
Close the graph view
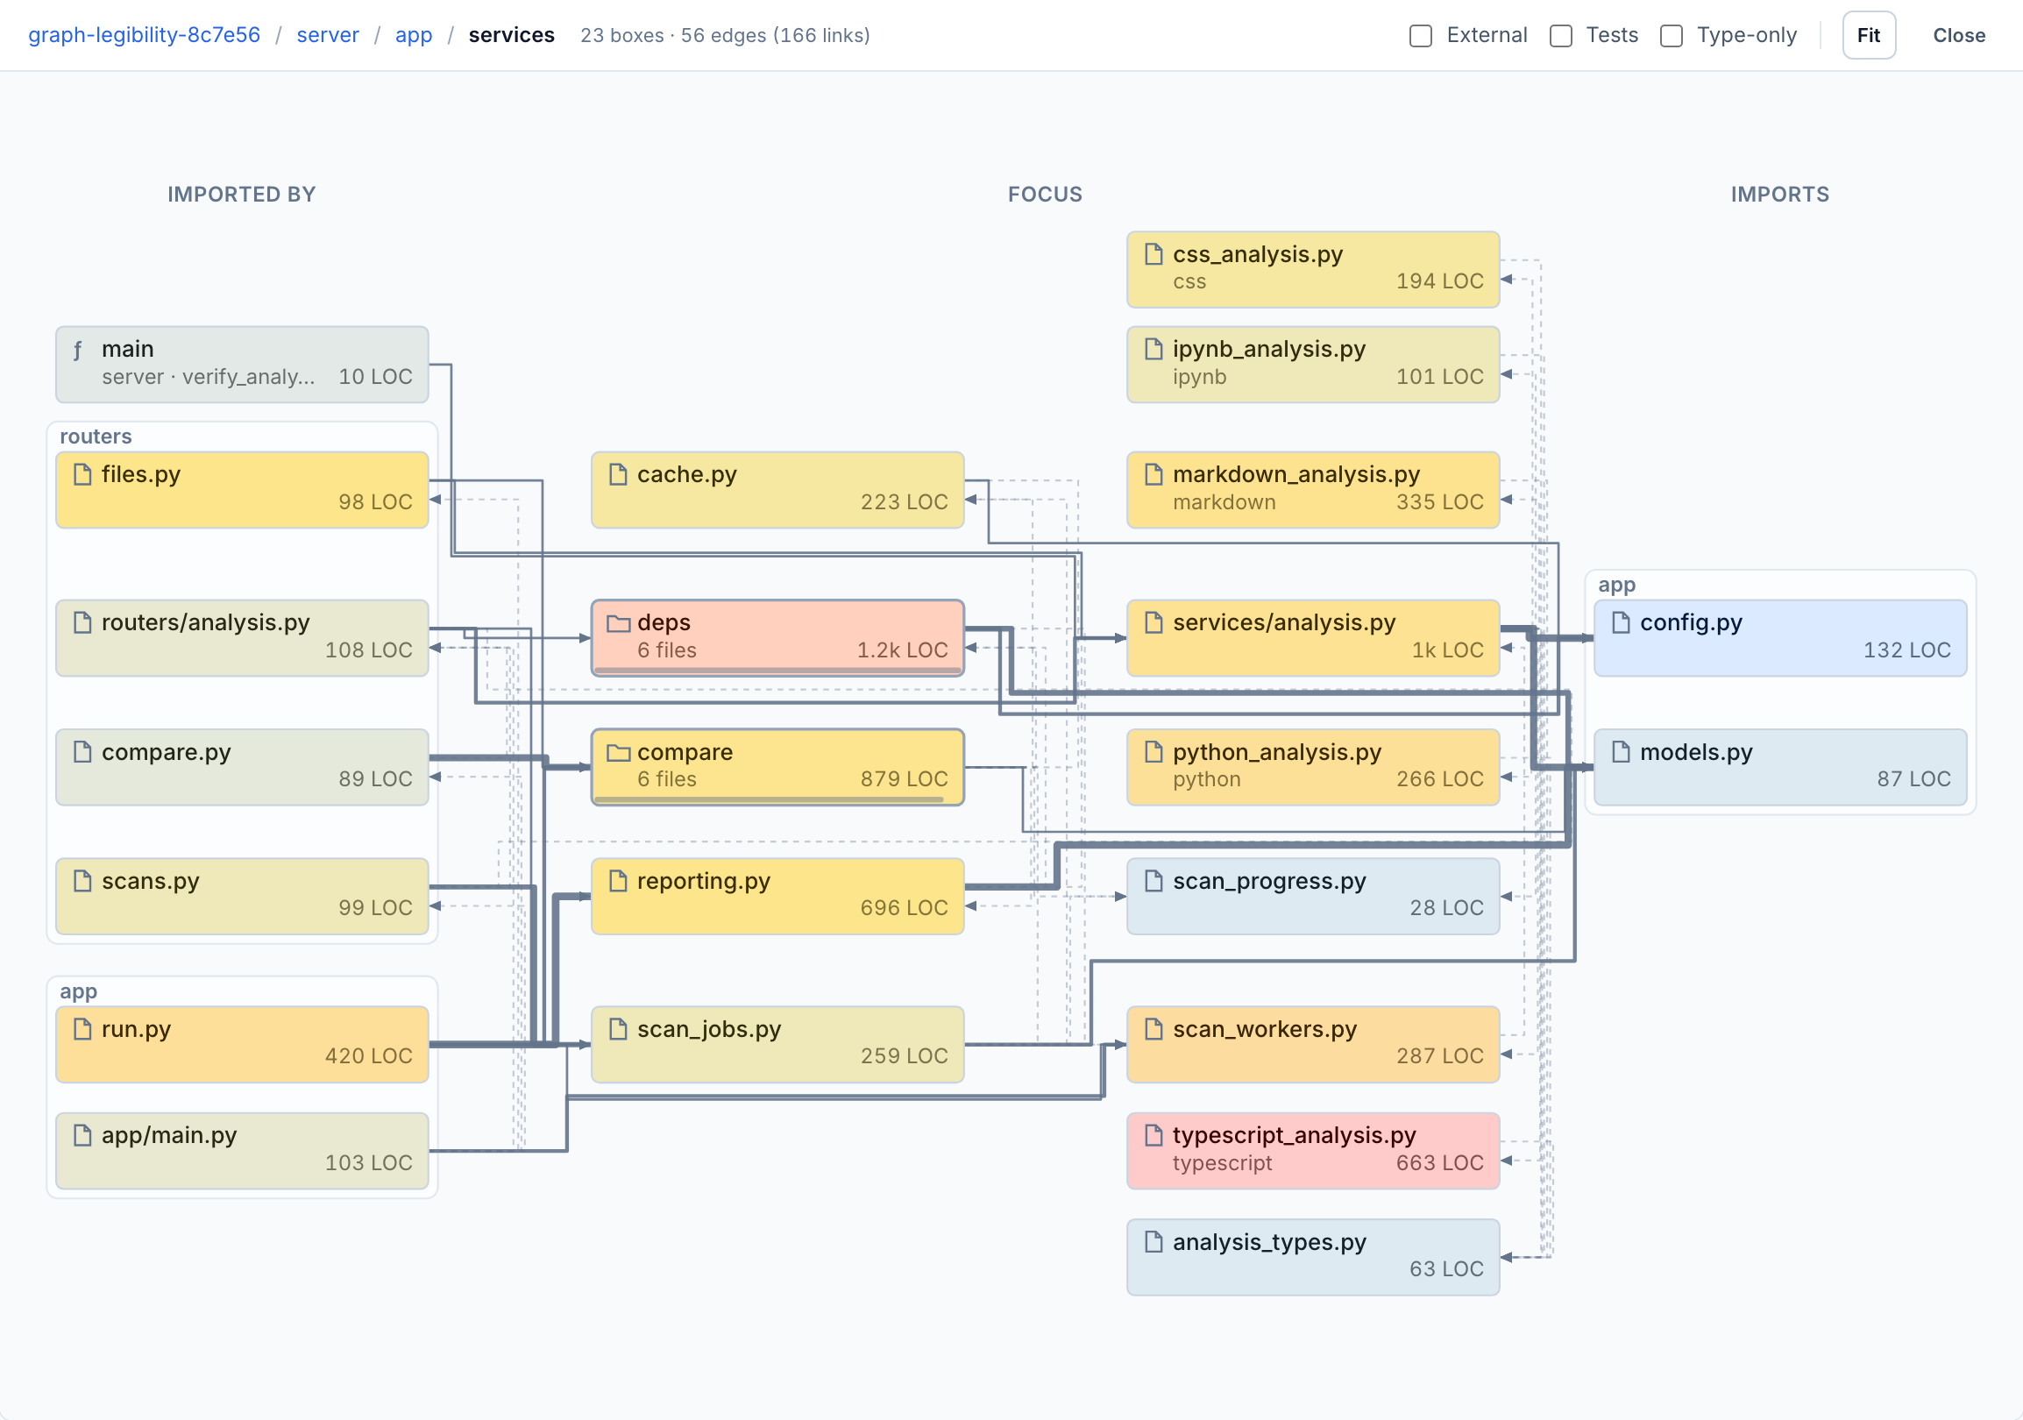point(1958,35)
